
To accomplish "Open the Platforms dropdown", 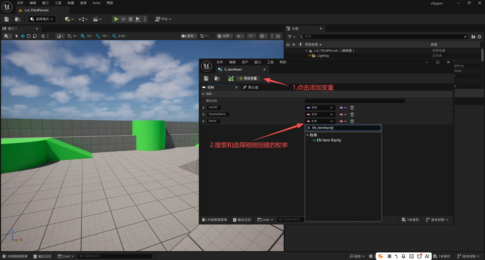I will point(163,19).
